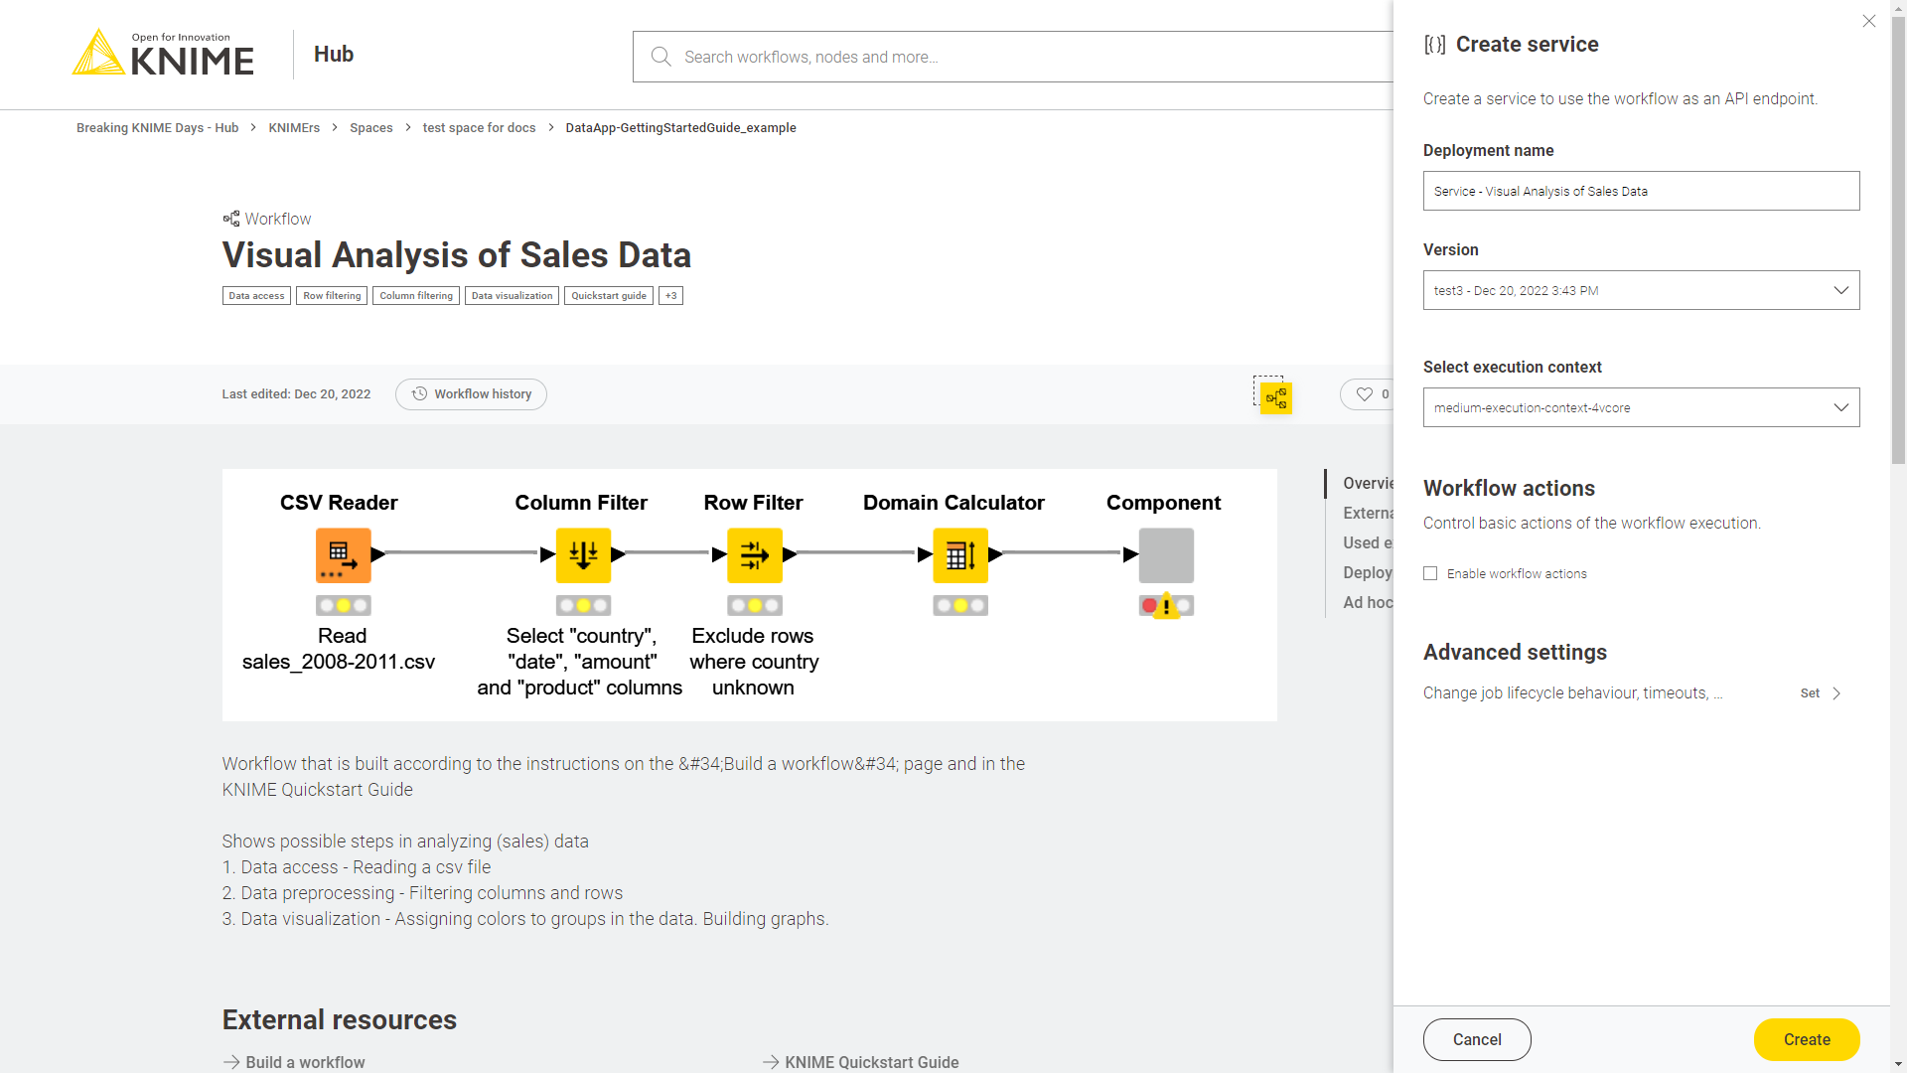Click arrow icon beside KNIME Quickstart Guide
Viewport: 1907px width, 1073px height.
[x=771, y=1062]
